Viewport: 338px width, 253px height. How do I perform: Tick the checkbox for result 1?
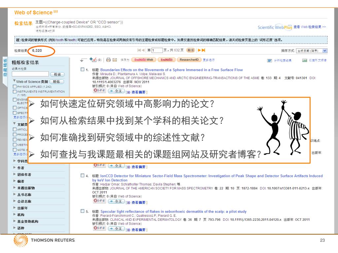(82, 70)
